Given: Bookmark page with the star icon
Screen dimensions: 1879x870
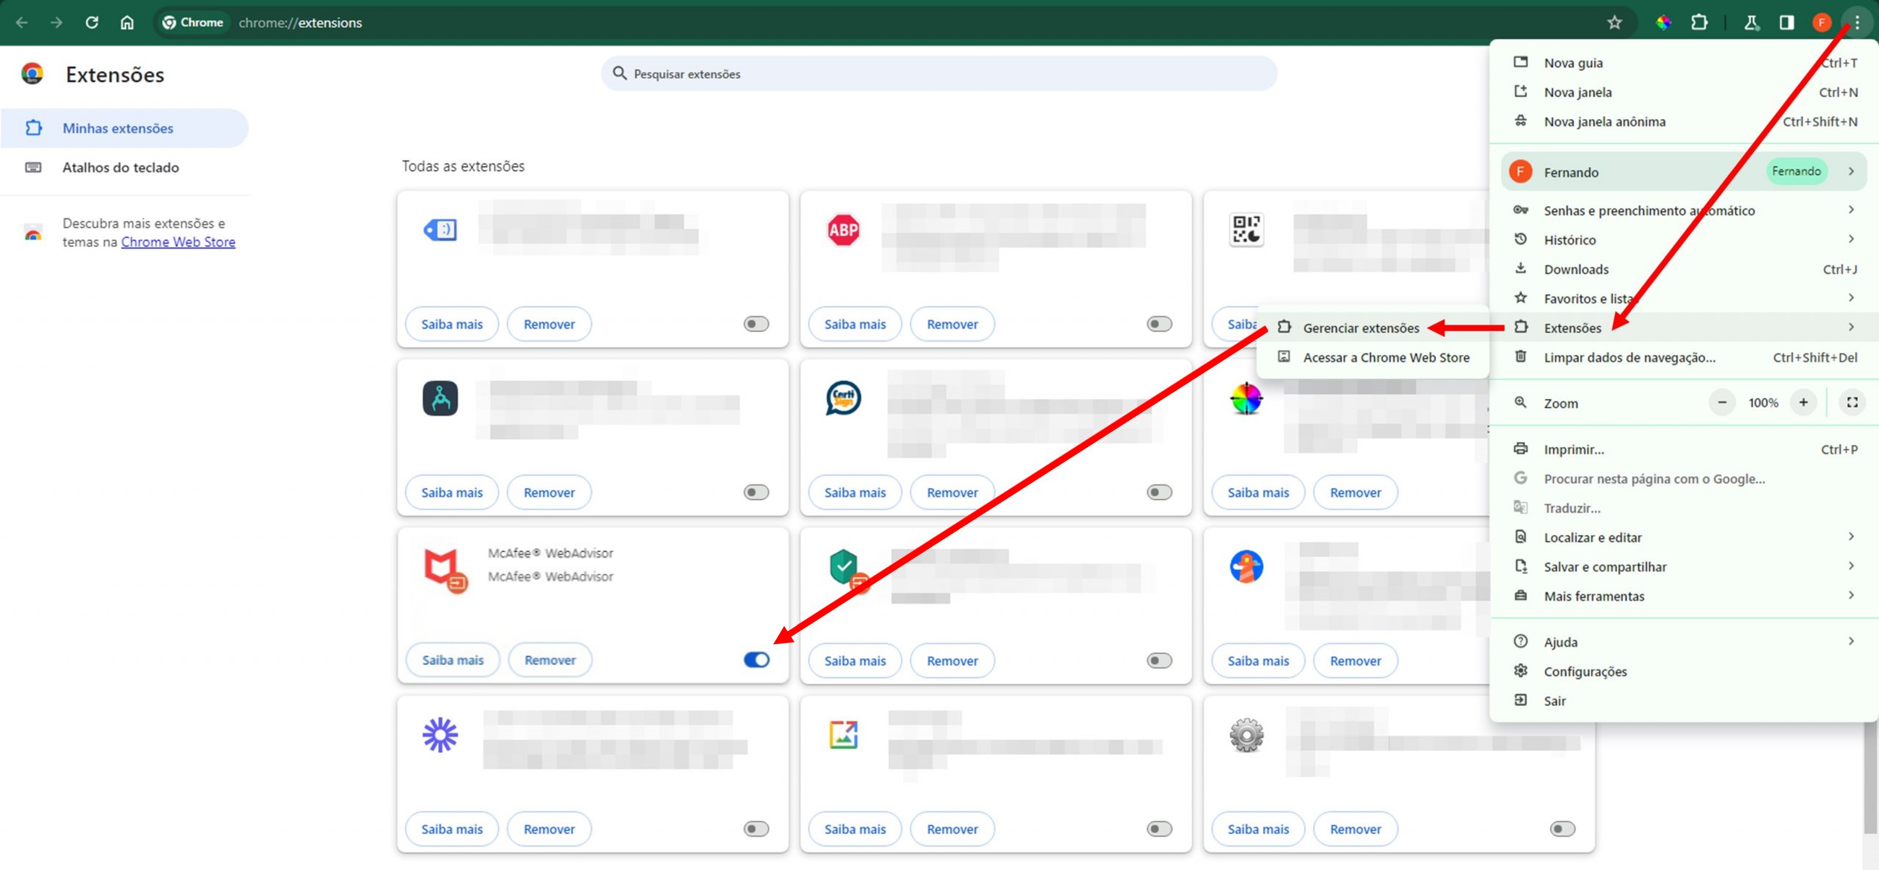Looking at the screenshot, I should [x=1614, y=23].
